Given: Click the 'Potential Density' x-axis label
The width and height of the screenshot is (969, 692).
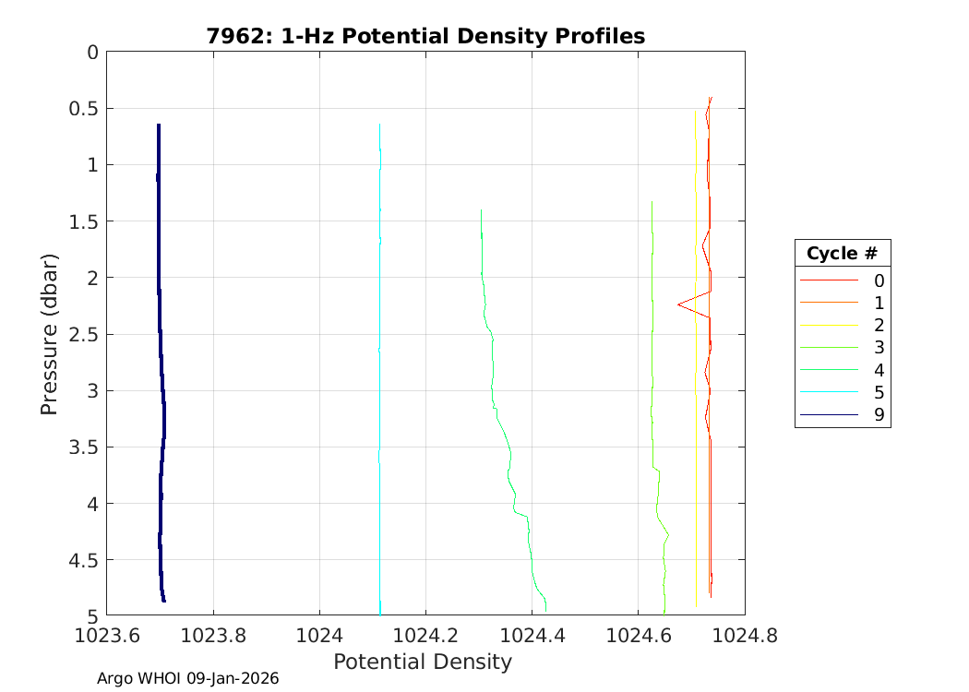Looking at the screenshot, I should tap(422, 662).
